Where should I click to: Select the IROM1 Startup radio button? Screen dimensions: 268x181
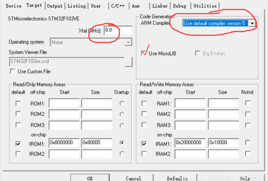[x=122, y=143]
